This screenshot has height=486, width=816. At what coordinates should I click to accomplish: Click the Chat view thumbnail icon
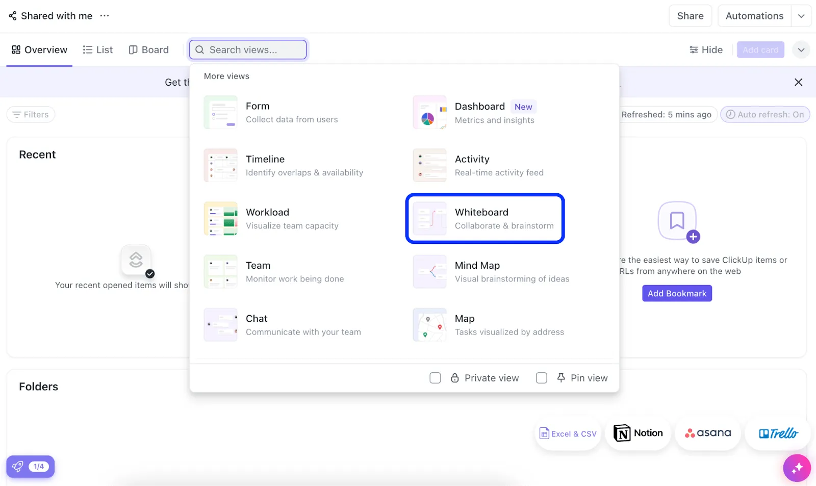221,324
